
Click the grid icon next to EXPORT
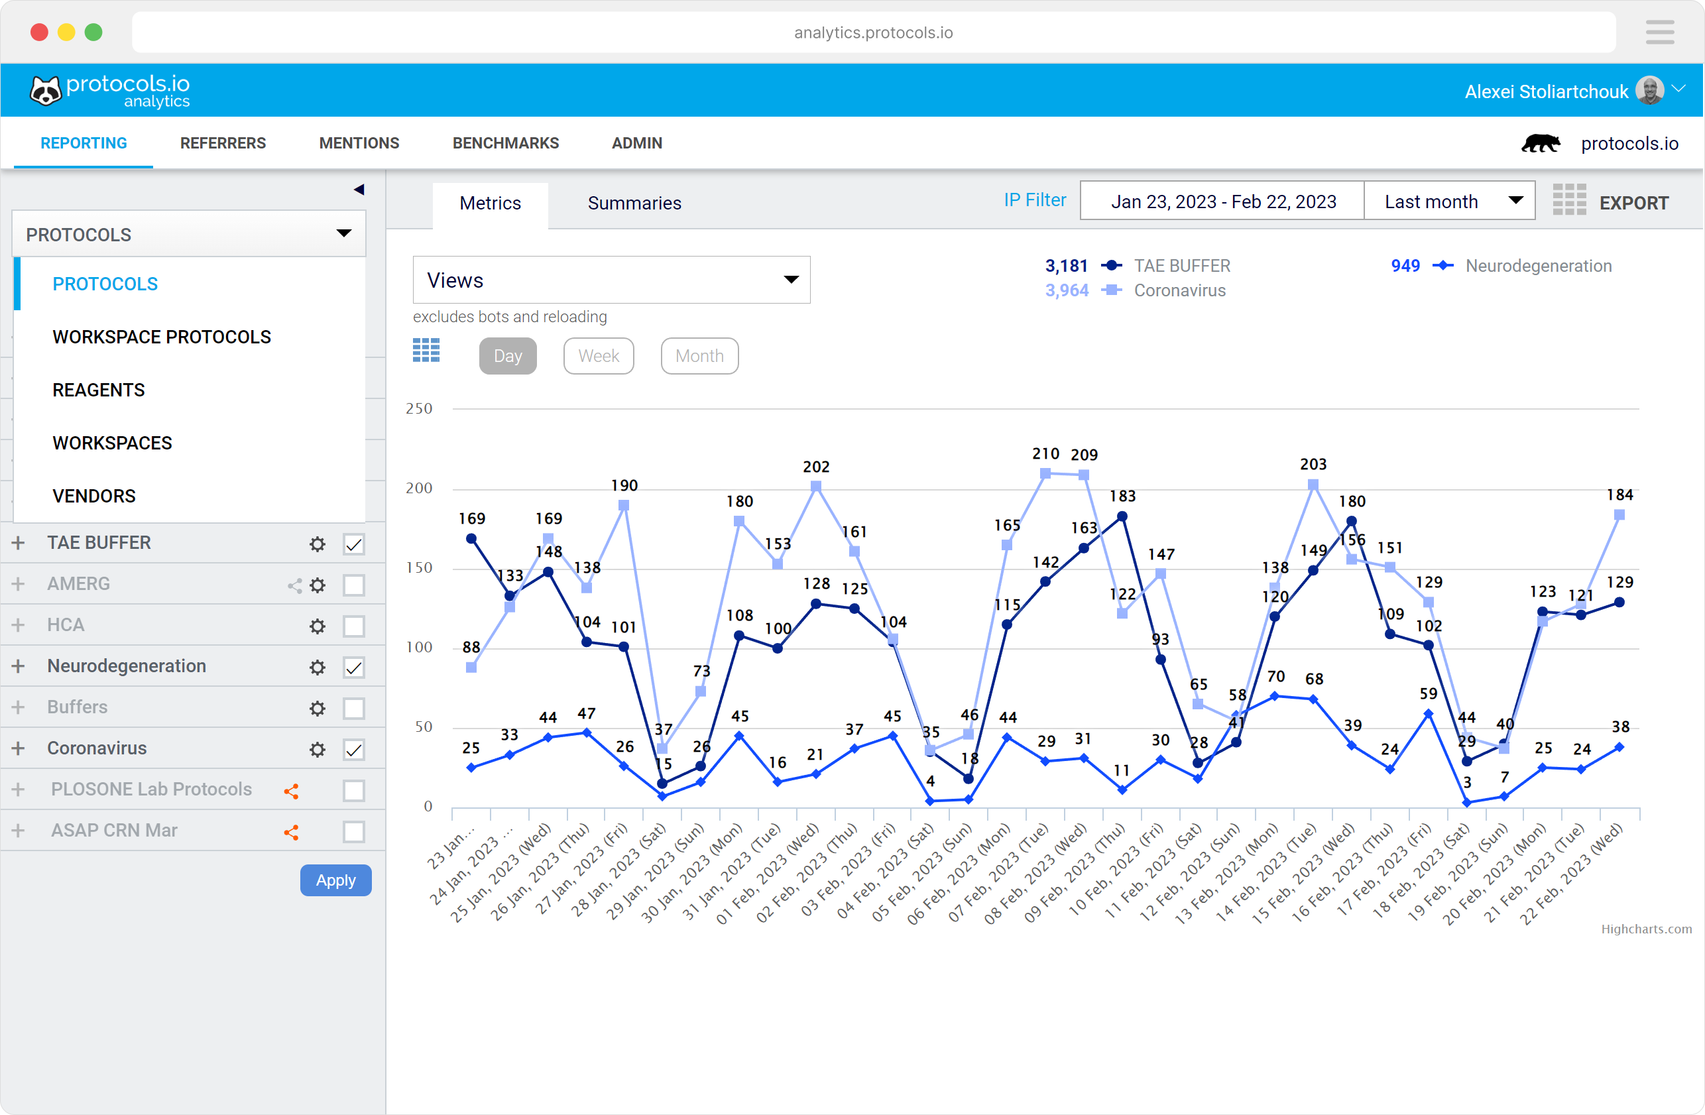coord(1569,202)
